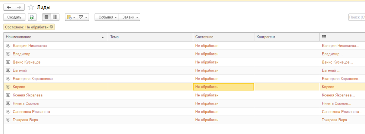Click the search input field

356,17
